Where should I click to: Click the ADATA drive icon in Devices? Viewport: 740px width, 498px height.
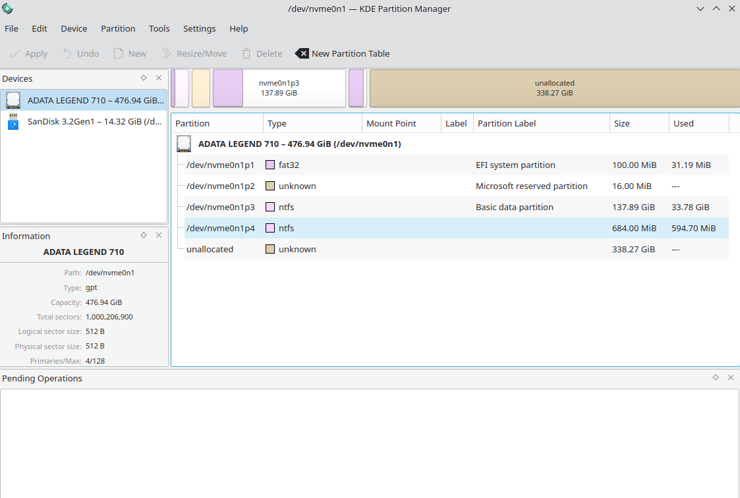(x=13, y=100)
